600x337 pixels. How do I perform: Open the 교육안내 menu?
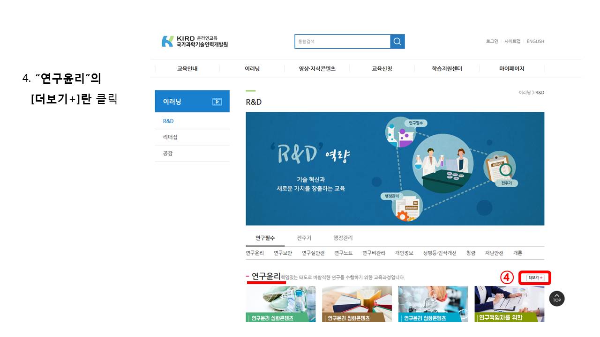187,69
